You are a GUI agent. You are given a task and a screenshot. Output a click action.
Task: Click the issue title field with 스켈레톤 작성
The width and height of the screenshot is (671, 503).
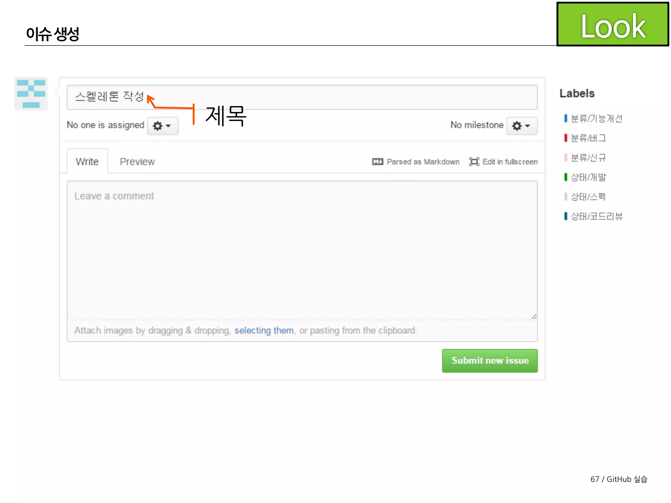pos(302,97)
